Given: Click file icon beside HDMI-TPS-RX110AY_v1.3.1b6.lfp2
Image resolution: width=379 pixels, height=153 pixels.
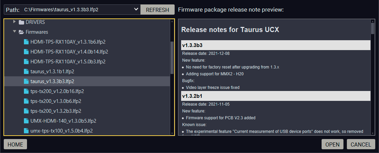Looking at the screenshot, I should pyautogui.click(x=26, y=42).
